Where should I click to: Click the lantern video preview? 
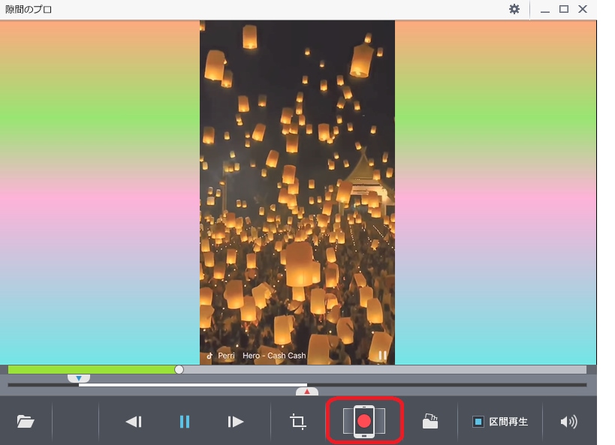coord(297,193)
